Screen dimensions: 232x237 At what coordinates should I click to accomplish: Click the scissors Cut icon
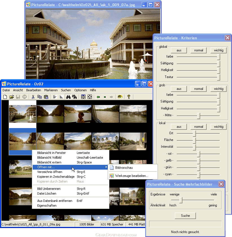(x=33, y=97)
